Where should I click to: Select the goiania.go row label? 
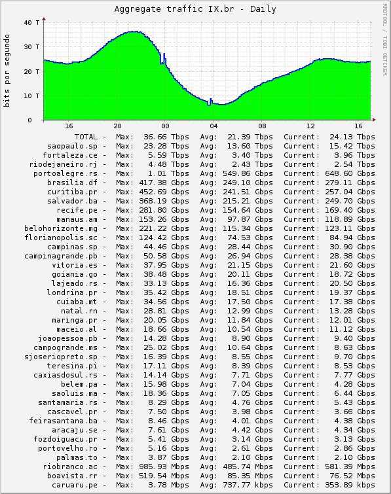75,274
